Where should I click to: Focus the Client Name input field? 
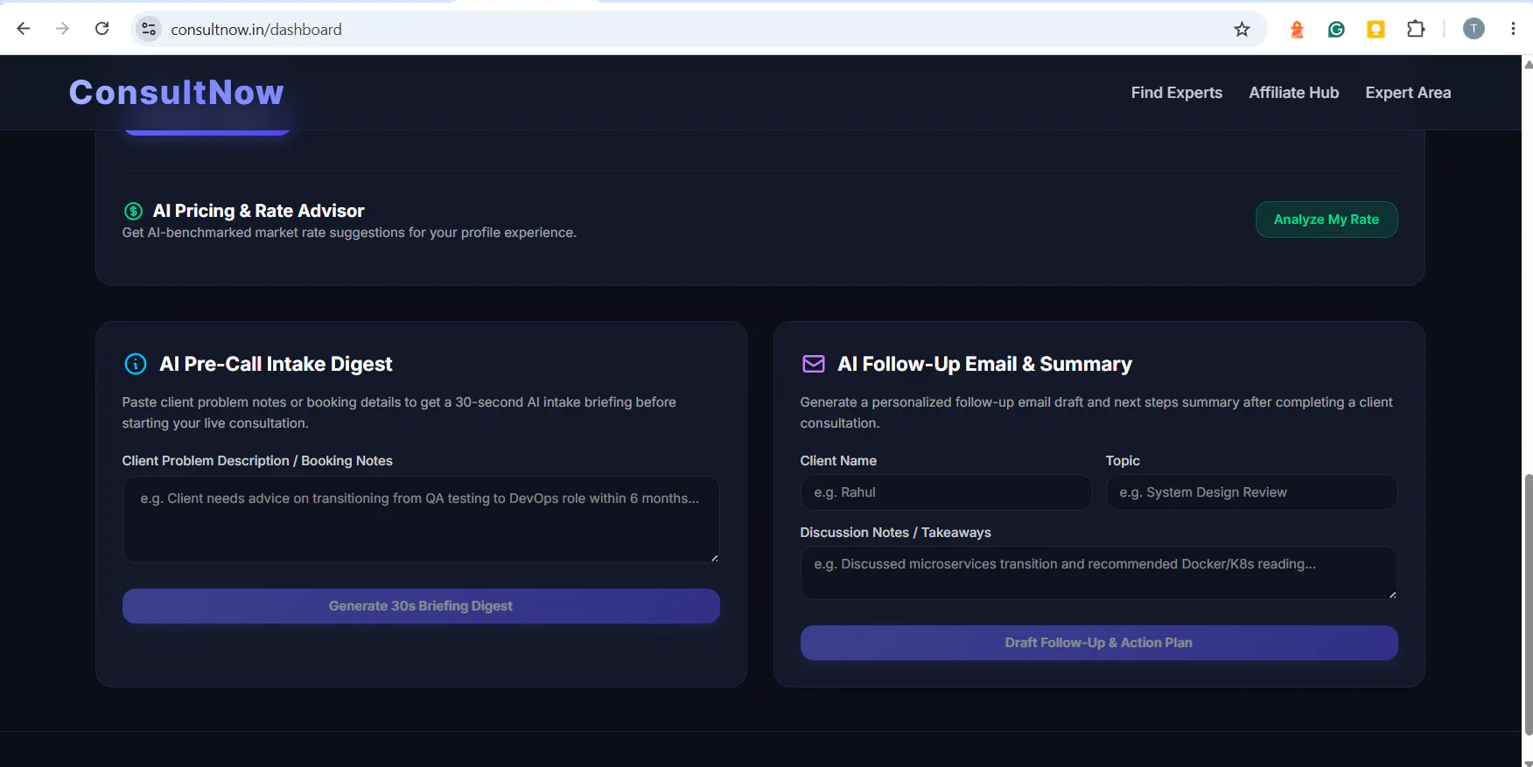pyautogui.click(x=946, y=492)
